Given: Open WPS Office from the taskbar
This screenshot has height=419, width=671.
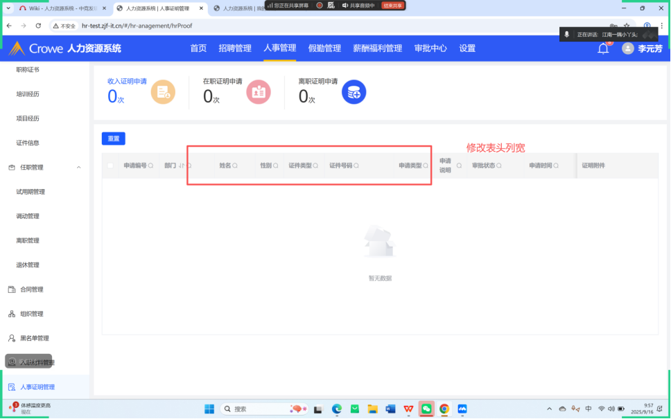Looking at the screenshot, I should tap(408, 409).
